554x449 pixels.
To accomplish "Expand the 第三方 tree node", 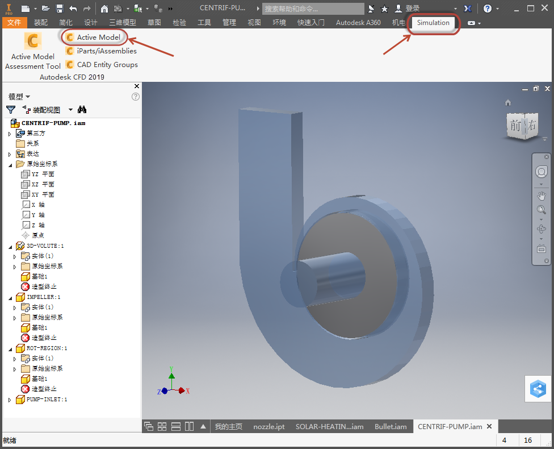I will tap(10, 134).
